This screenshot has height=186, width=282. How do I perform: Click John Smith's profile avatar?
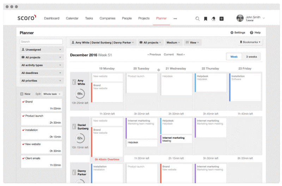240,18
